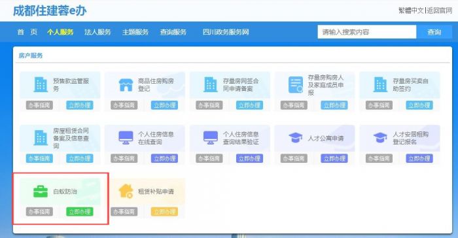458x238 pixels.
Task: Click the orange house icon for 租赁补贴申请
Action: (x=126, y=192)
